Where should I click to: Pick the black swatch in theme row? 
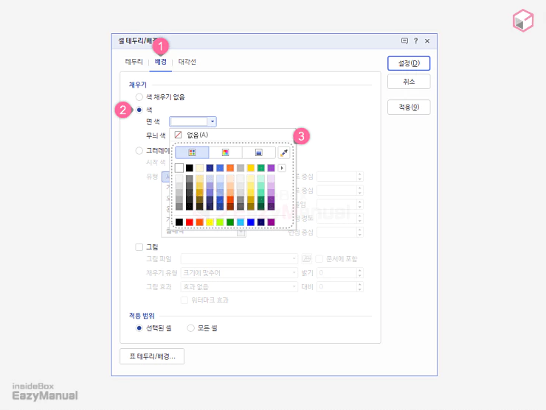[190, 168]
